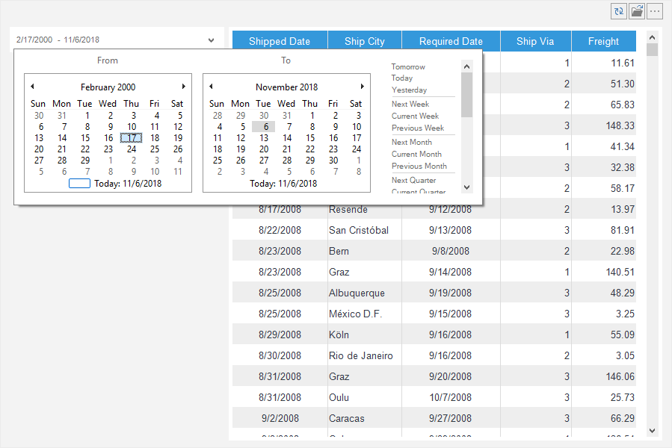The image size is (672, 448).
Task: Choose the Yesterday preset
Action: pyautogui.click(x=409, y=90)
